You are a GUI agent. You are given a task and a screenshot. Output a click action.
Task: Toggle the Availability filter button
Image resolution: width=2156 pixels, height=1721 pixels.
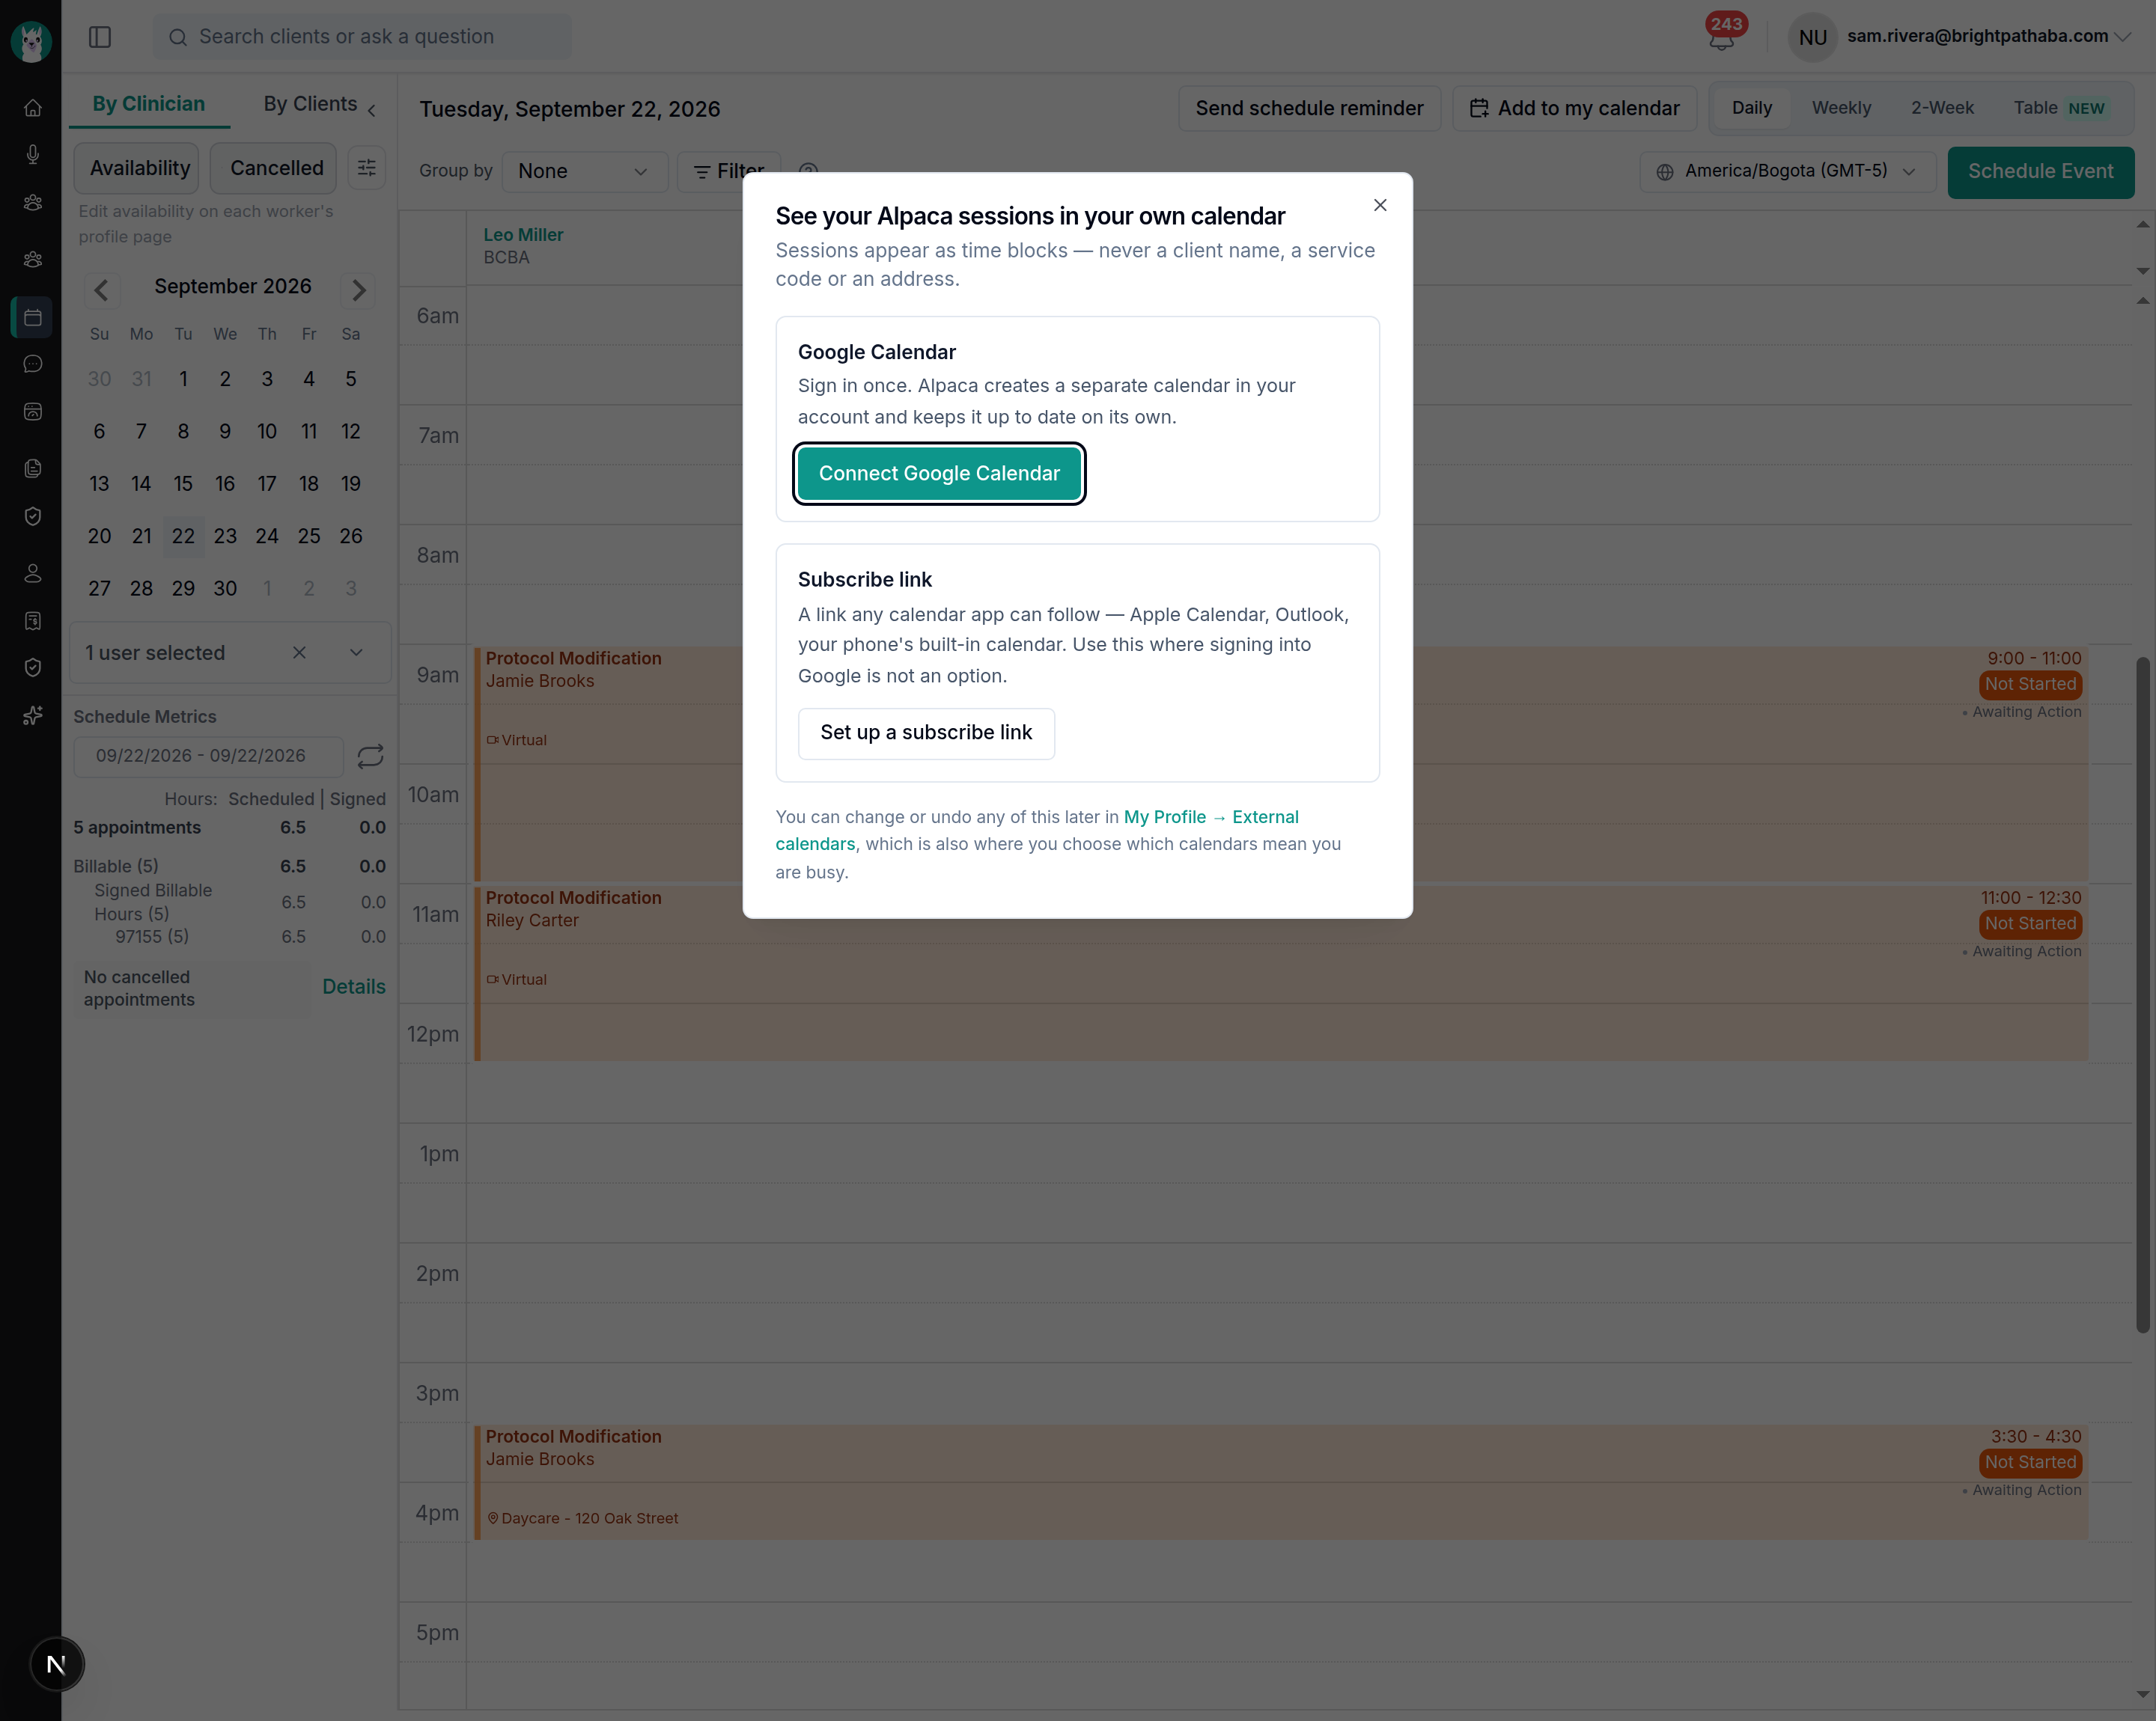[x=137, y=168]
